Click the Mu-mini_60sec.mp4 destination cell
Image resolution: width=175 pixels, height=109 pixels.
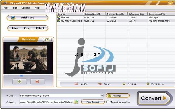coord(159,21)
